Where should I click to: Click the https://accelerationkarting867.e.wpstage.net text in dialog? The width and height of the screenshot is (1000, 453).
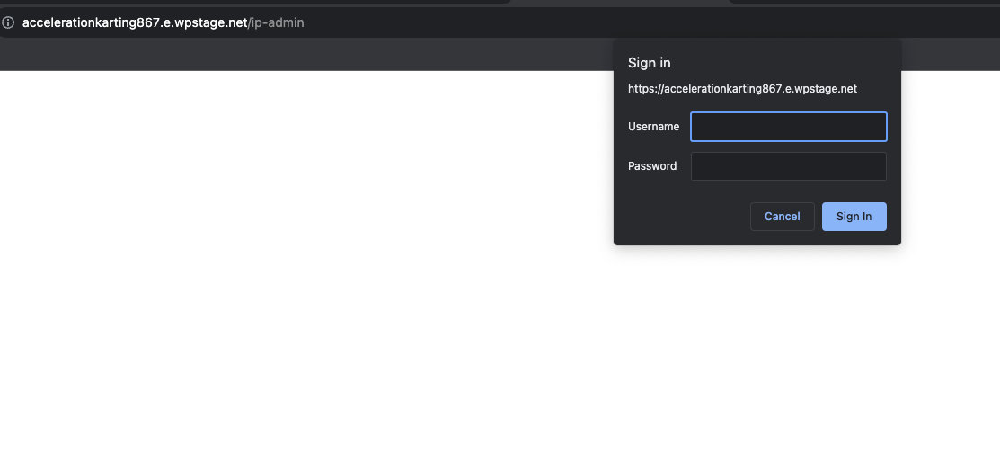[742, 89]
